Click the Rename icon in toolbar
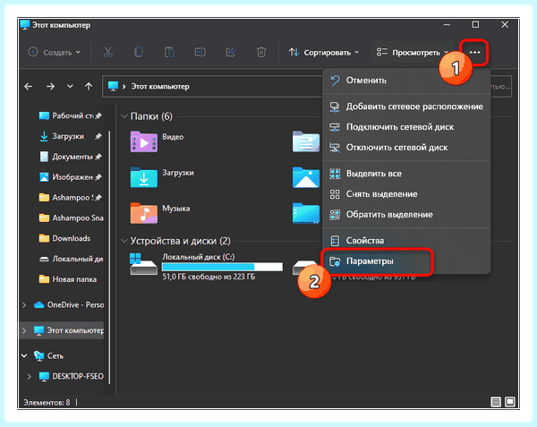 (200, 52)
